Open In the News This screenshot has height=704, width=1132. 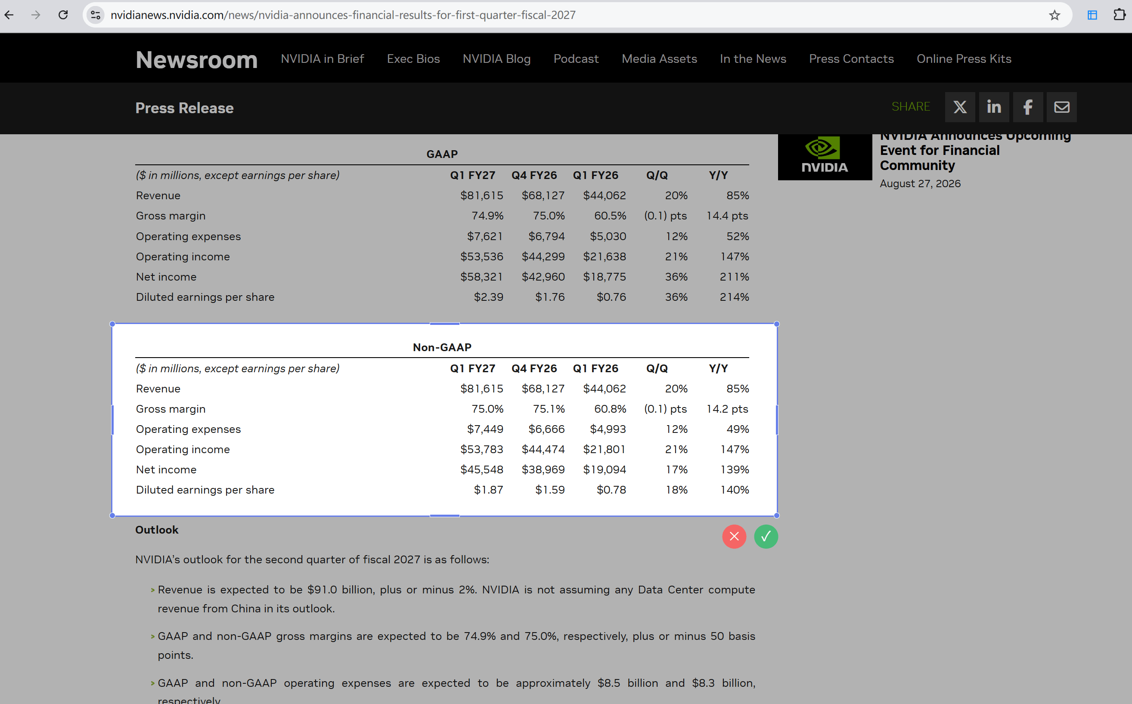click(753, 59)
